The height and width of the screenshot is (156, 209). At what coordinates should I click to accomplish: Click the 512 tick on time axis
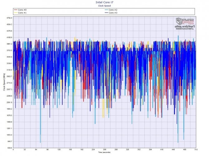[x=196, y=149]
